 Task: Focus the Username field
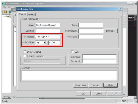(99, 57)
